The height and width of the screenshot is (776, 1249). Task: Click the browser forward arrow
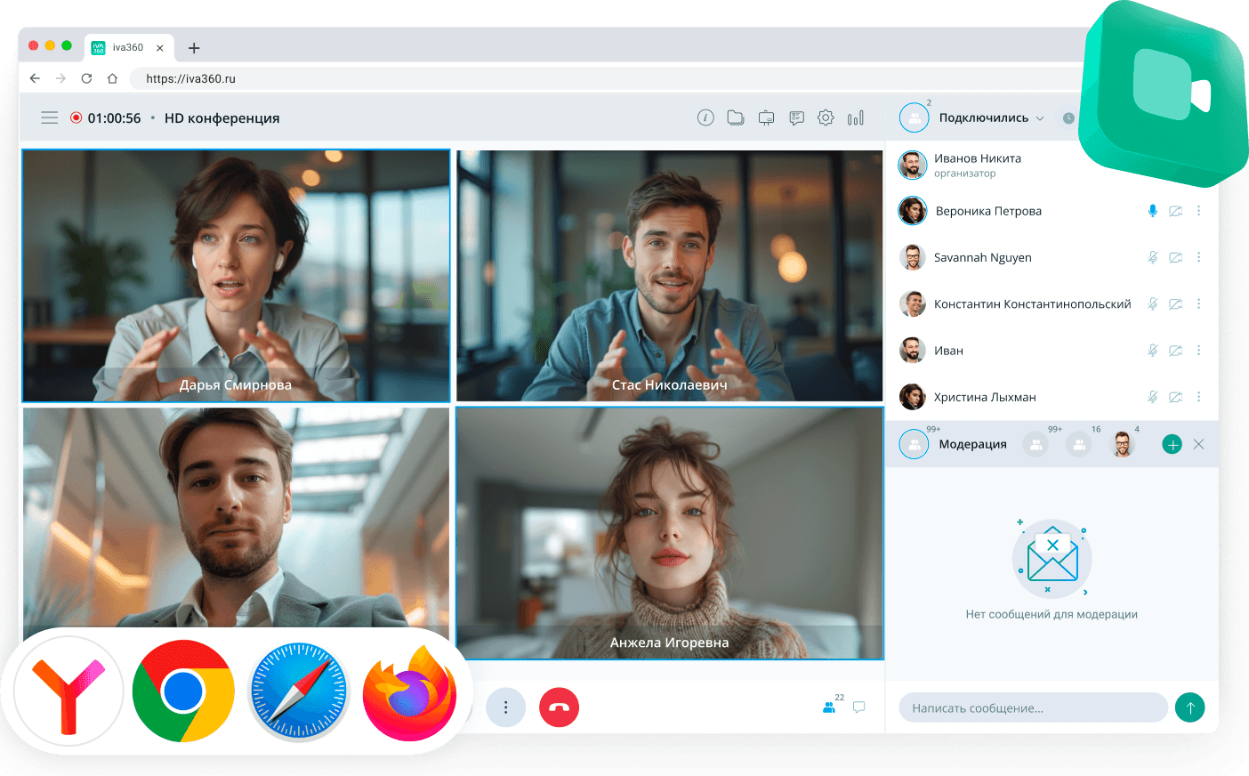[x=60, y=78]
